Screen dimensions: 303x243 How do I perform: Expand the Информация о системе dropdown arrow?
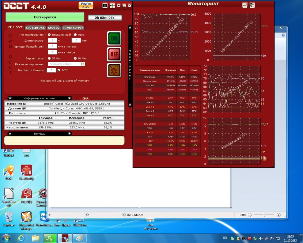coord(69,98)
